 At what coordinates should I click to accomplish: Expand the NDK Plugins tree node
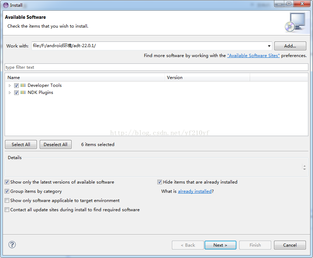tap(10, 93)
